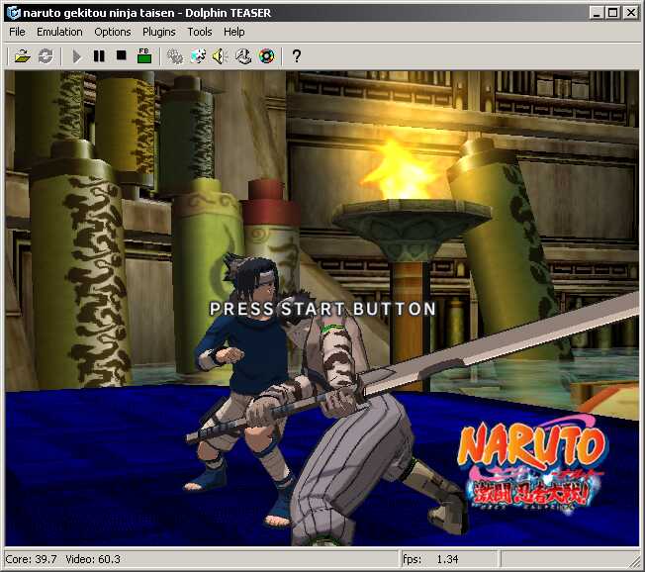The image size is (645, 572).
Task: Open the File menu
Action: point(17,32)
